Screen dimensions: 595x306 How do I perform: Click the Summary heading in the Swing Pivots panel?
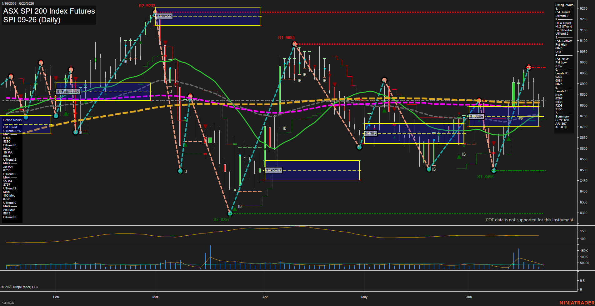562,117
